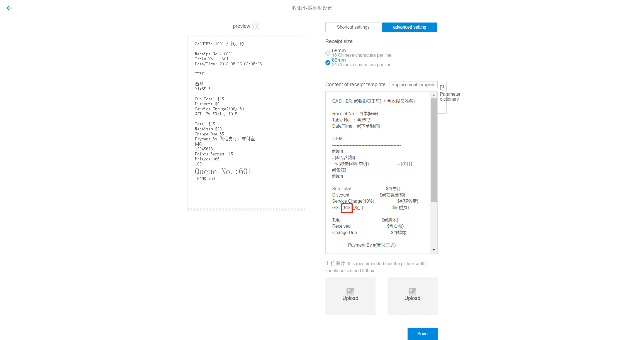Save the receipt template
Screen dimensions: 624x340
(x=422, y=334)
